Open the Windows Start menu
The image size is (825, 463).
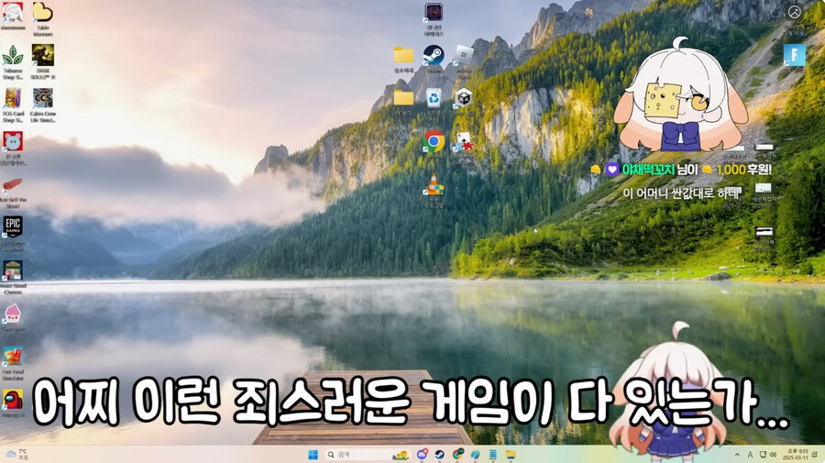click(x=313, y=455)
